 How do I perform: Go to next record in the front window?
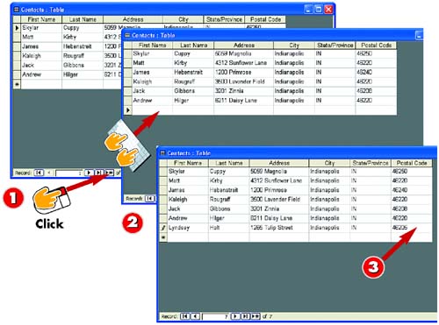pyautogui.click(x=235, y=316)
